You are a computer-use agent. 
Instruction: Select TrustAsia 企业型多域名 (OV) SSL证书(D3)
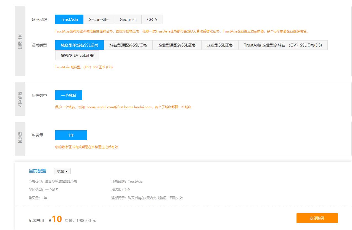tap(283, 45)
